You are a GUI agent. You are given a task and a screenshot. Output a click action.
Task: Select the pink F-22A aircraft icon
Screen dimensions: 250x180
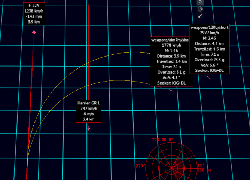(x=34, y=32)
